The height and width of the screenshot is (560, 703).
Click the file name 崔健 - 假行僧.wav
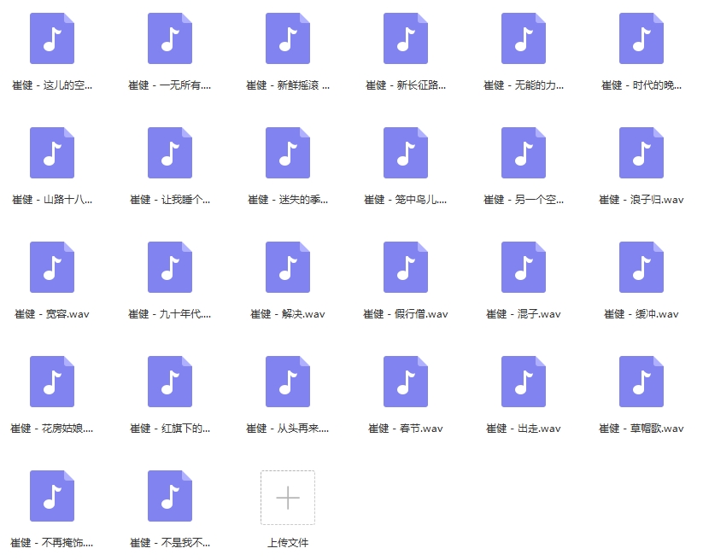click(406, 314)
